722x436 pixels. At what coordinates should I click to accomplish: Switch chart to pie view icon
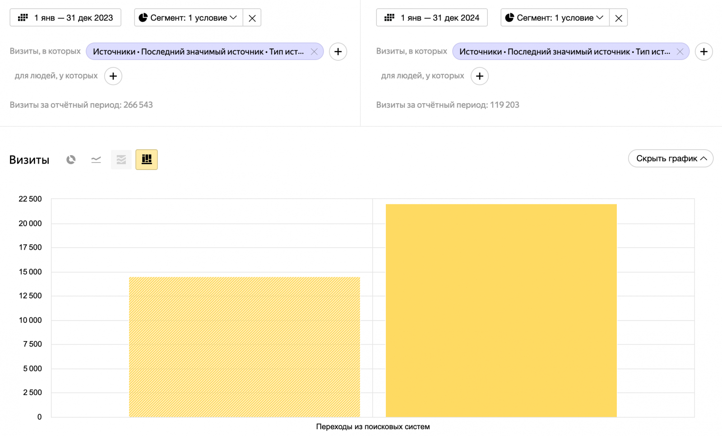tap(71, 160)
